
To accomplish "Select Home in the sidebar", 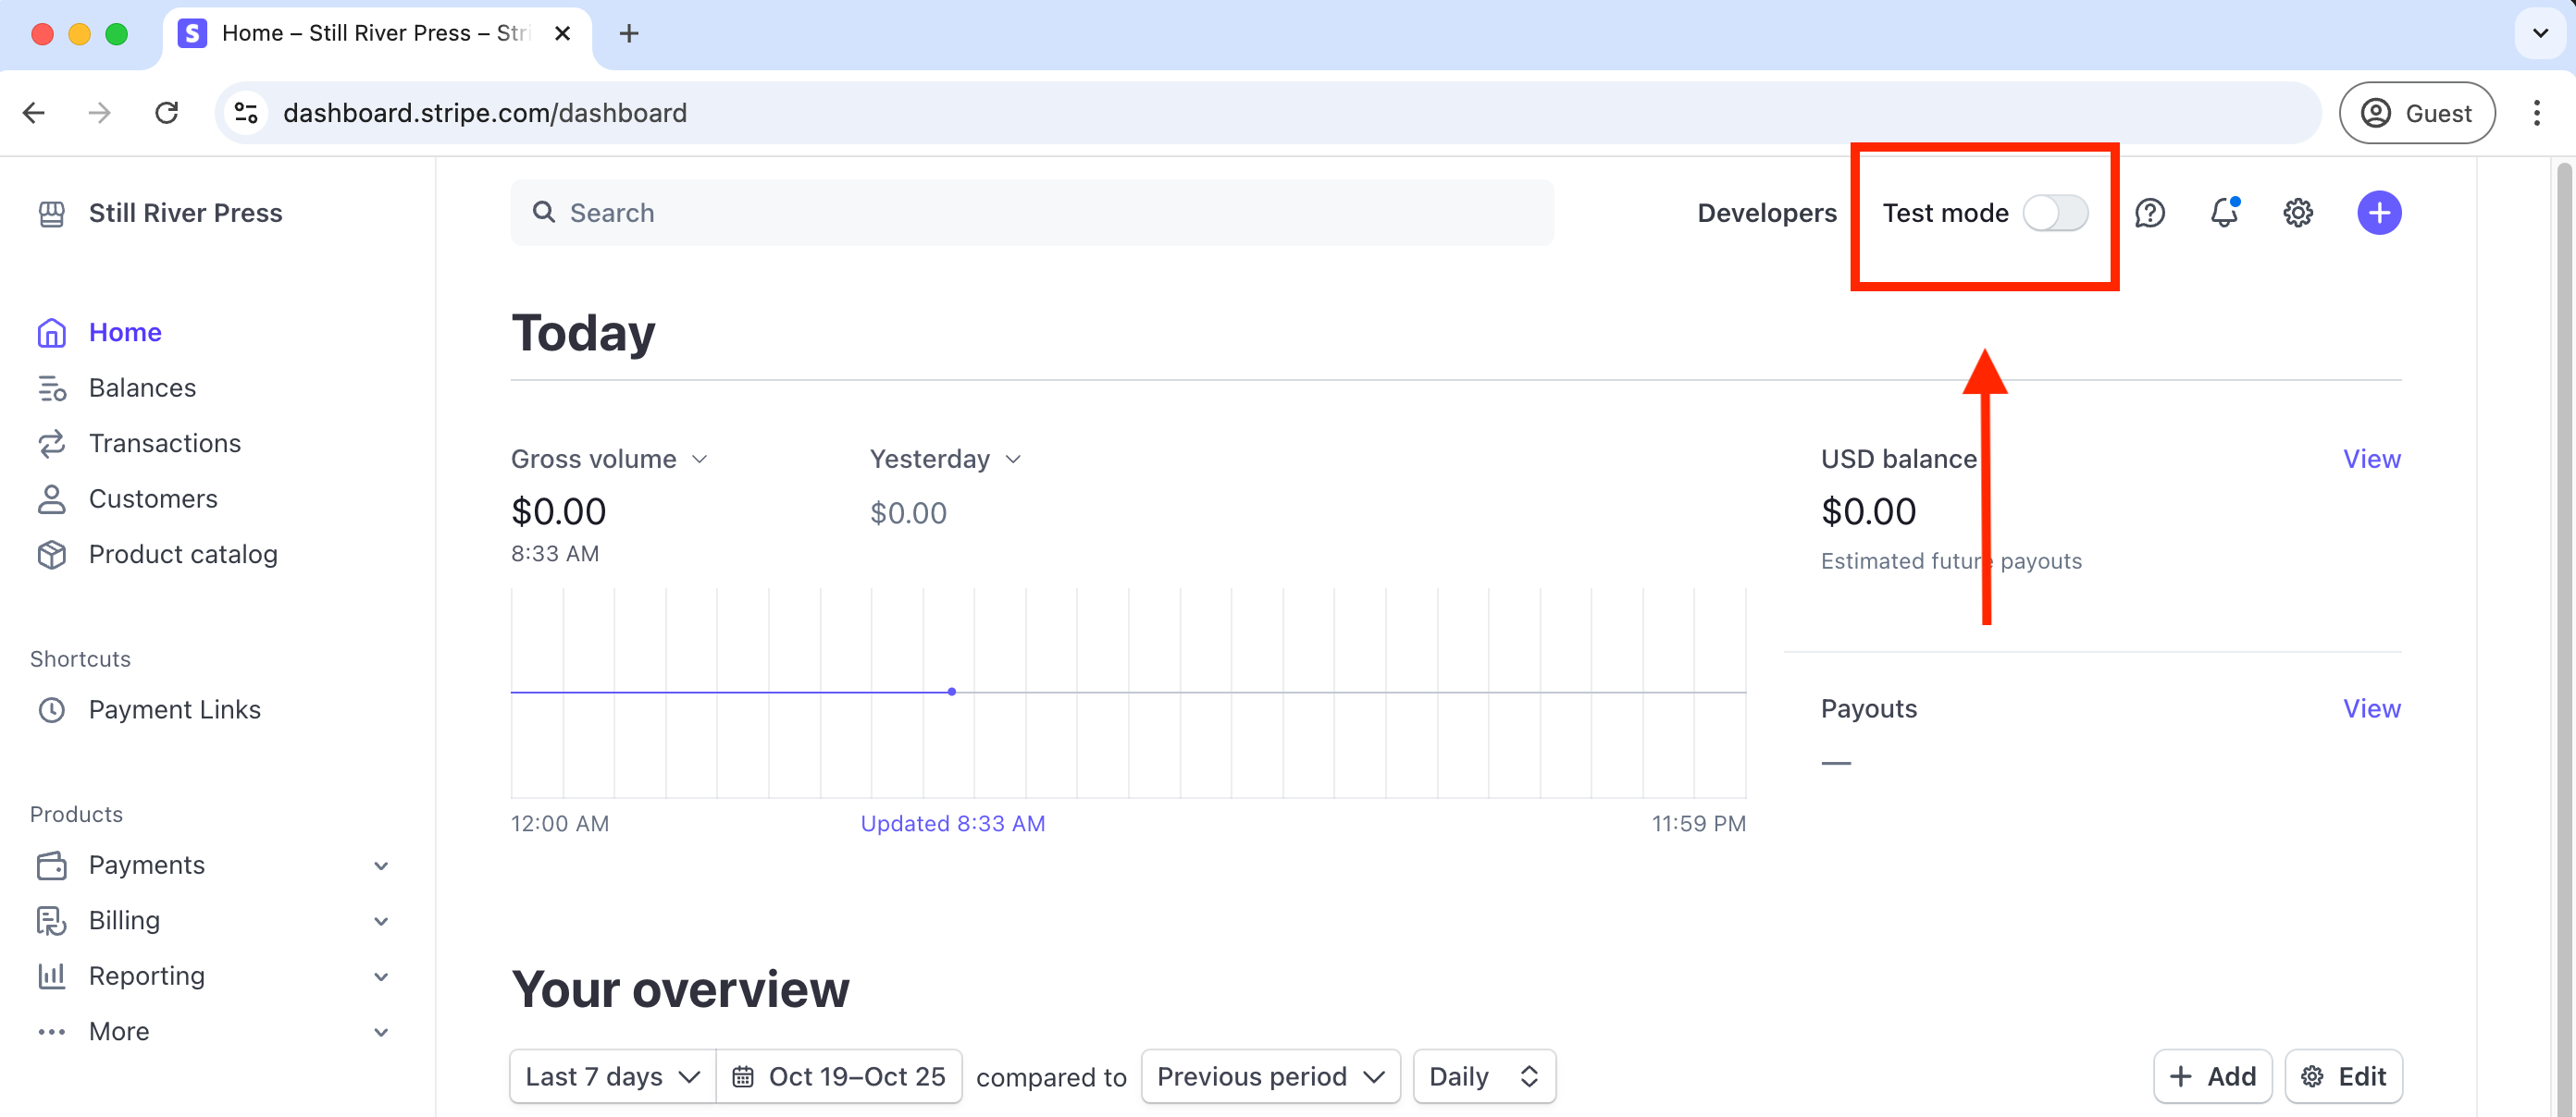I will click(x=125, y=333).
